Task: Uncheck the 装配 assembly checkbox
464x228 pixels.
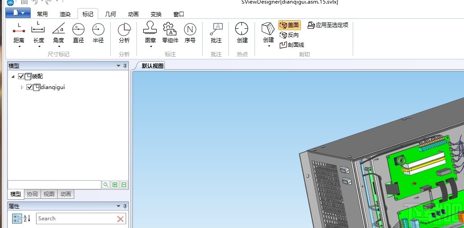Action: [x=21, y=76]
